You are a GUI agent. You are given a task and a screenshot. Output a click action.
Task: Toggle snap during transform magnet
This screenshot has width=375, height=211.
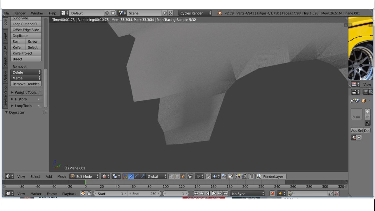coord(208,176)
